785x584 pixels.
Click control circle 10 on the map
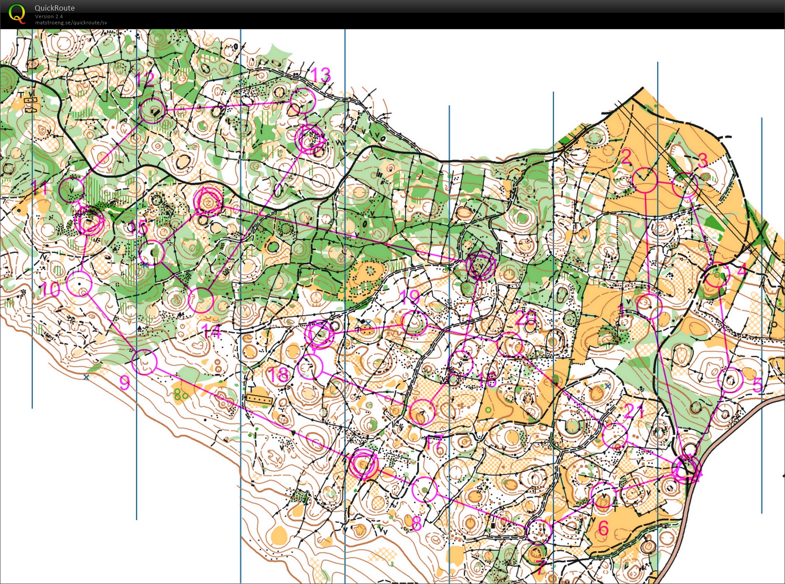point(79,284)
